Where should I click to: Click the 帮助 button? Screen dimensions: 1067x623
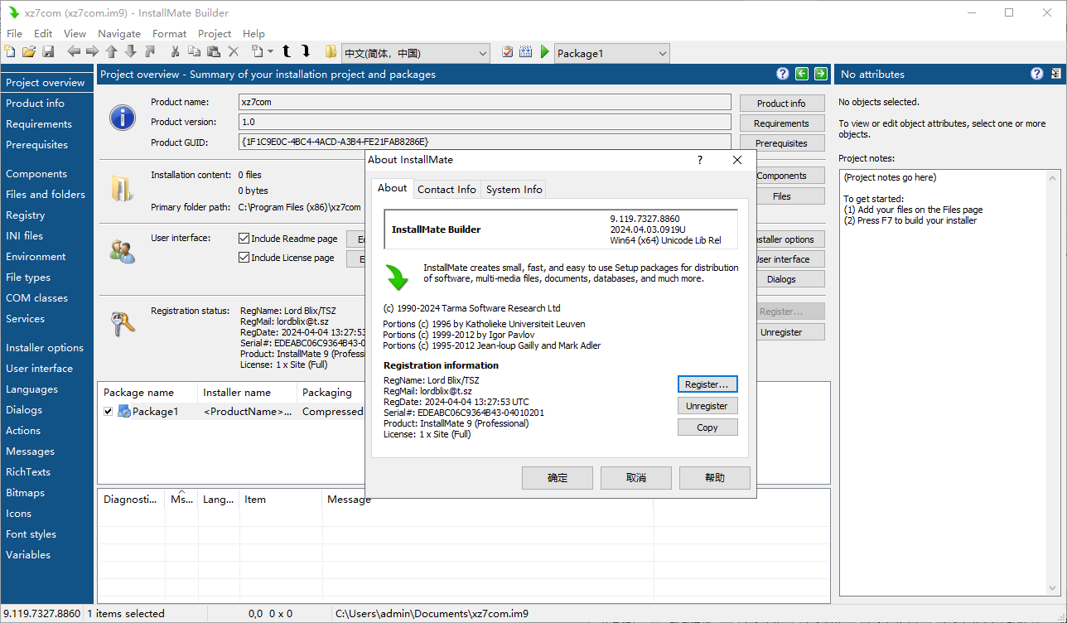point(715,478)
